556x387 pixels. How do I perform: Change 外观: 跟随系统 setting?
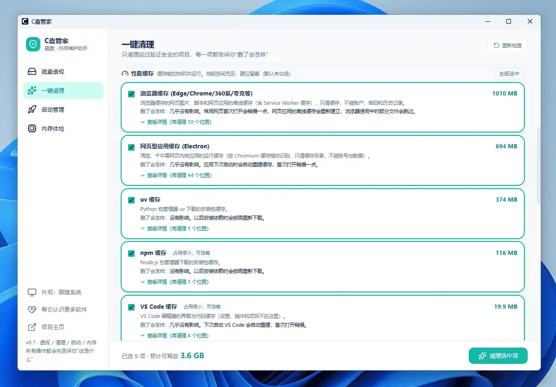63,292
